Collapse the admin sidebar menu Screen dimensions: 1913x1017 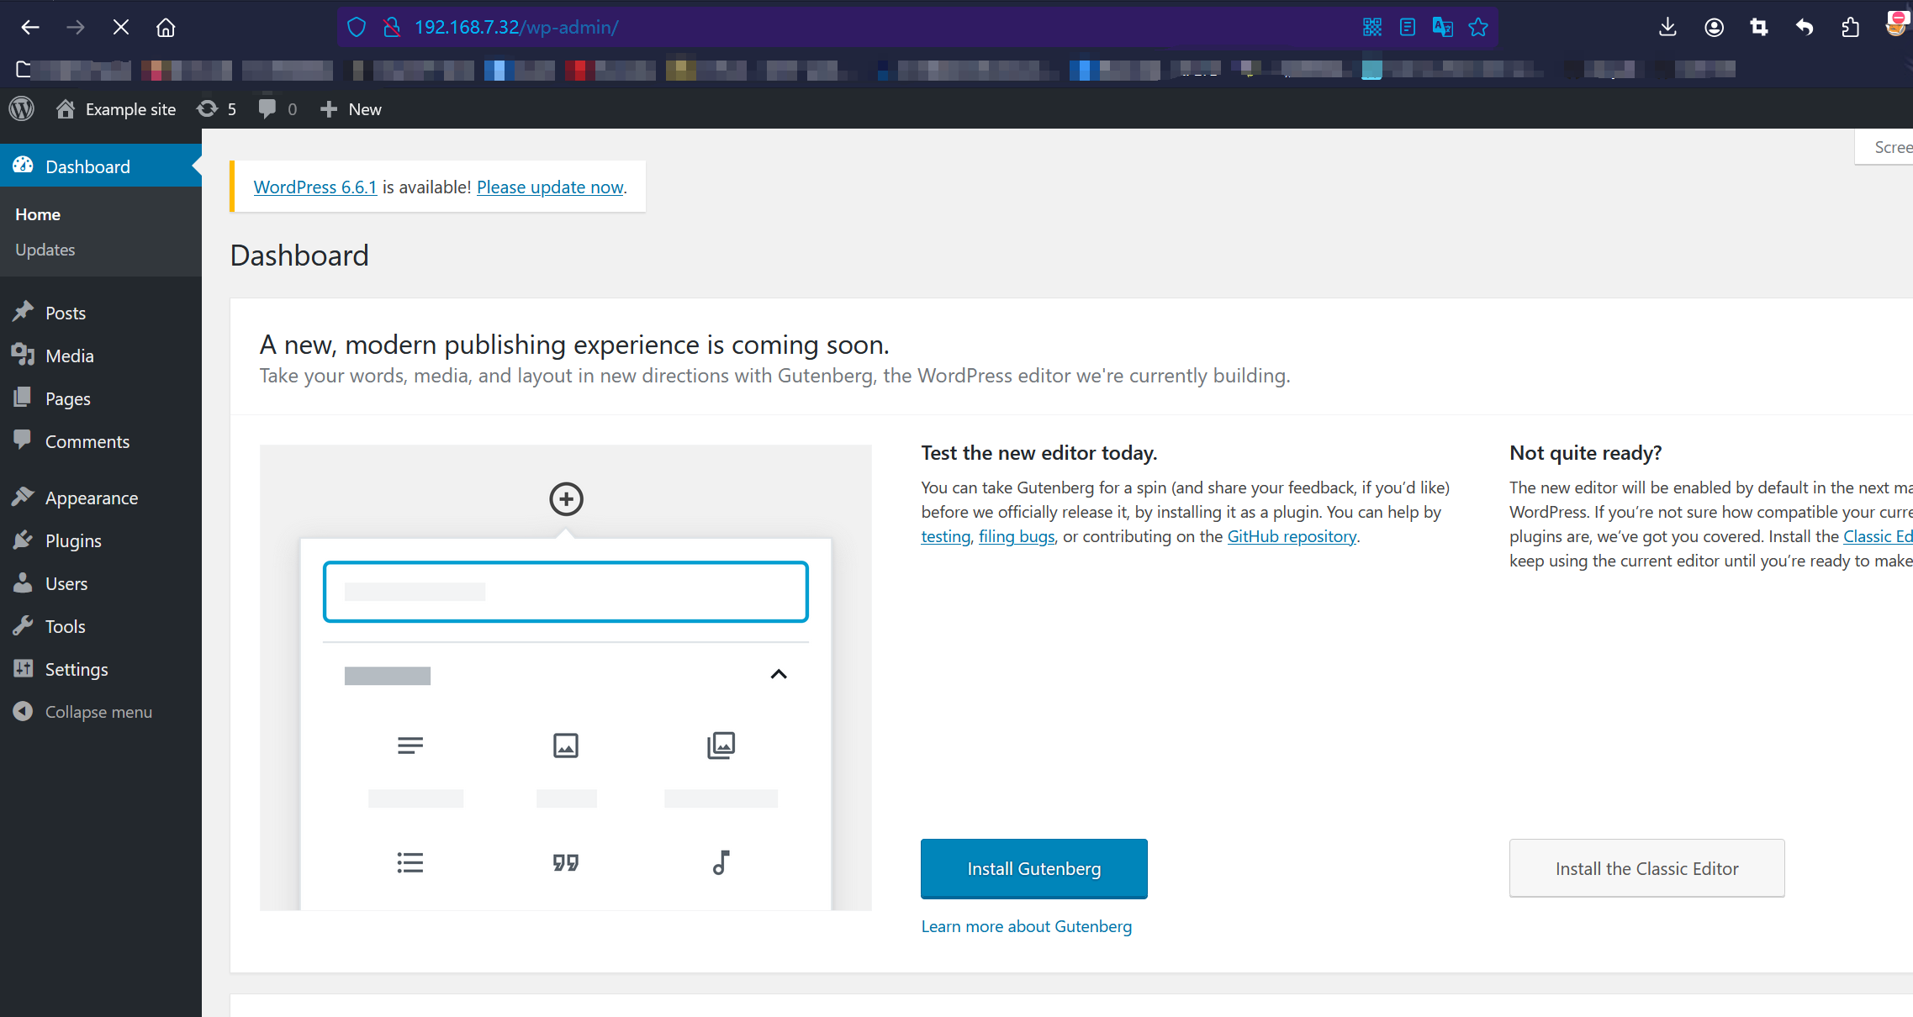coord(23,711)
